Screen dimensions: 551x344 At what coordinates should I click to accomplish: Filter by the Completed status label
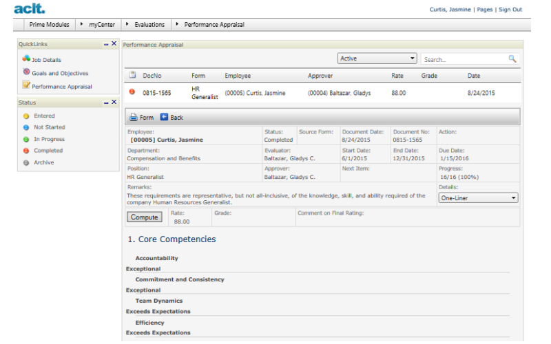pyautogui.click(x=48, y=151)
